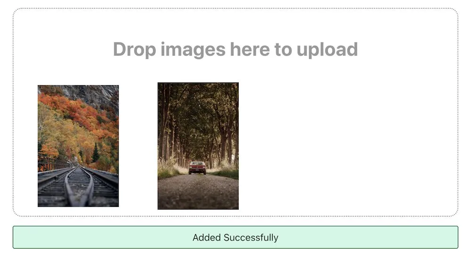
Task: Click the Added Successfully banner
Action: click(x=235, y=237)
